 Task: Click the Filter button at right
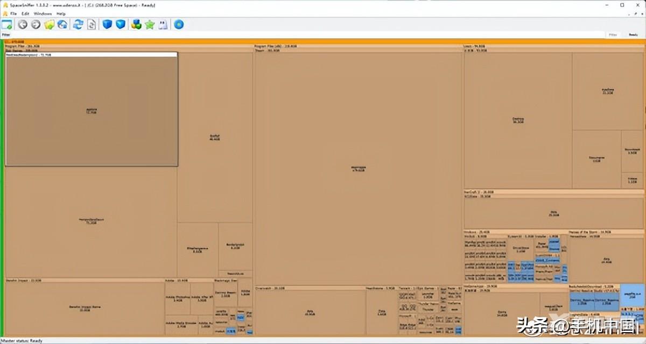coord(613,35)
